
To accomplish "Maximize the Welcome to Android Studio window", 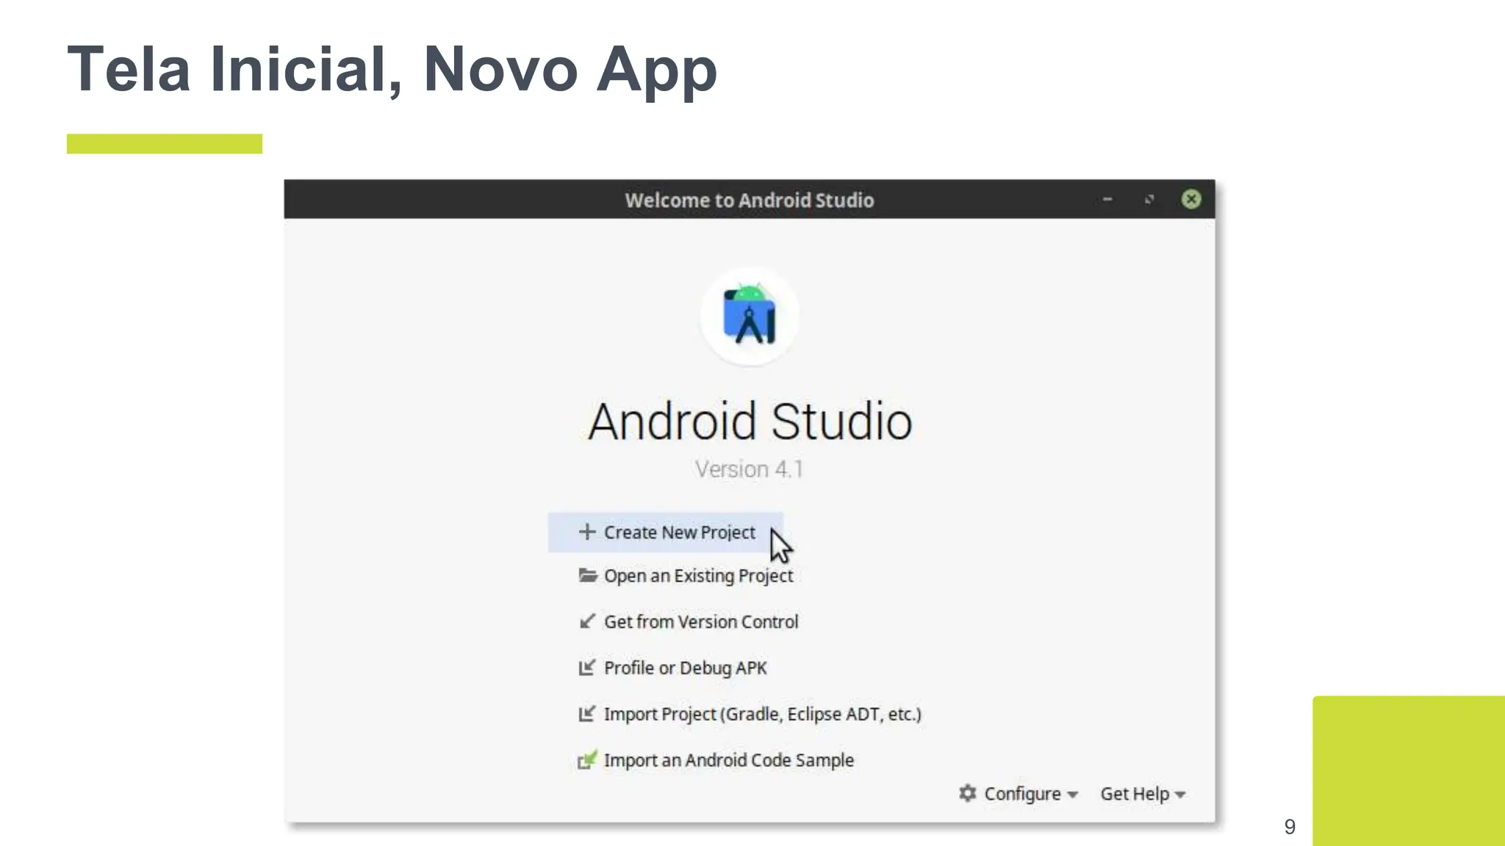I will pyautogui.click(x=1149, y=199).
